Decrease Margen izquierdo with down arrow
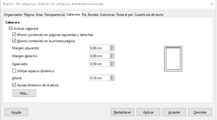 (x=112, y=49)
